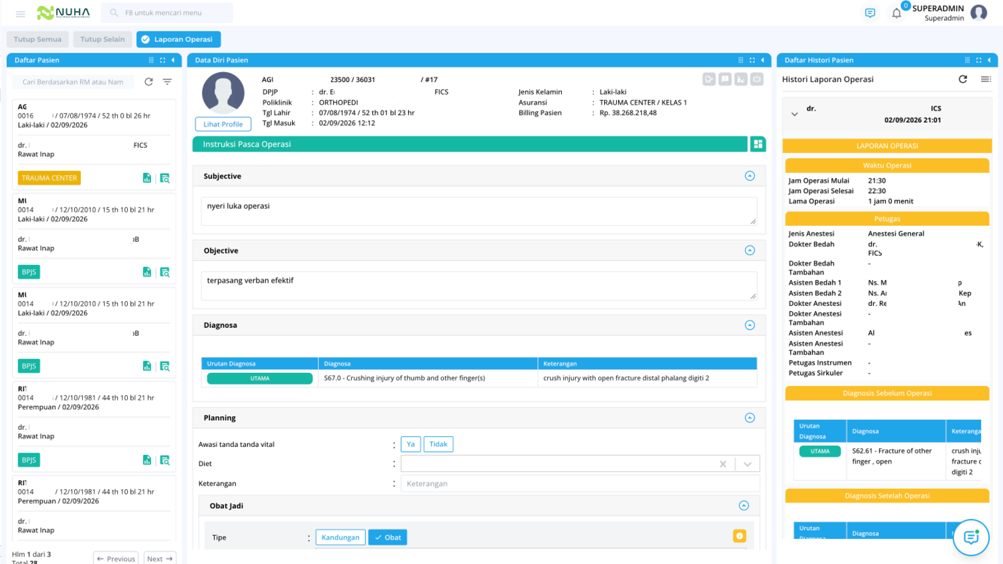The width and height of the screenshot is (1003, 564).
Task: Maximize the Data Diri Pasien panel
Action: (752, 60)
